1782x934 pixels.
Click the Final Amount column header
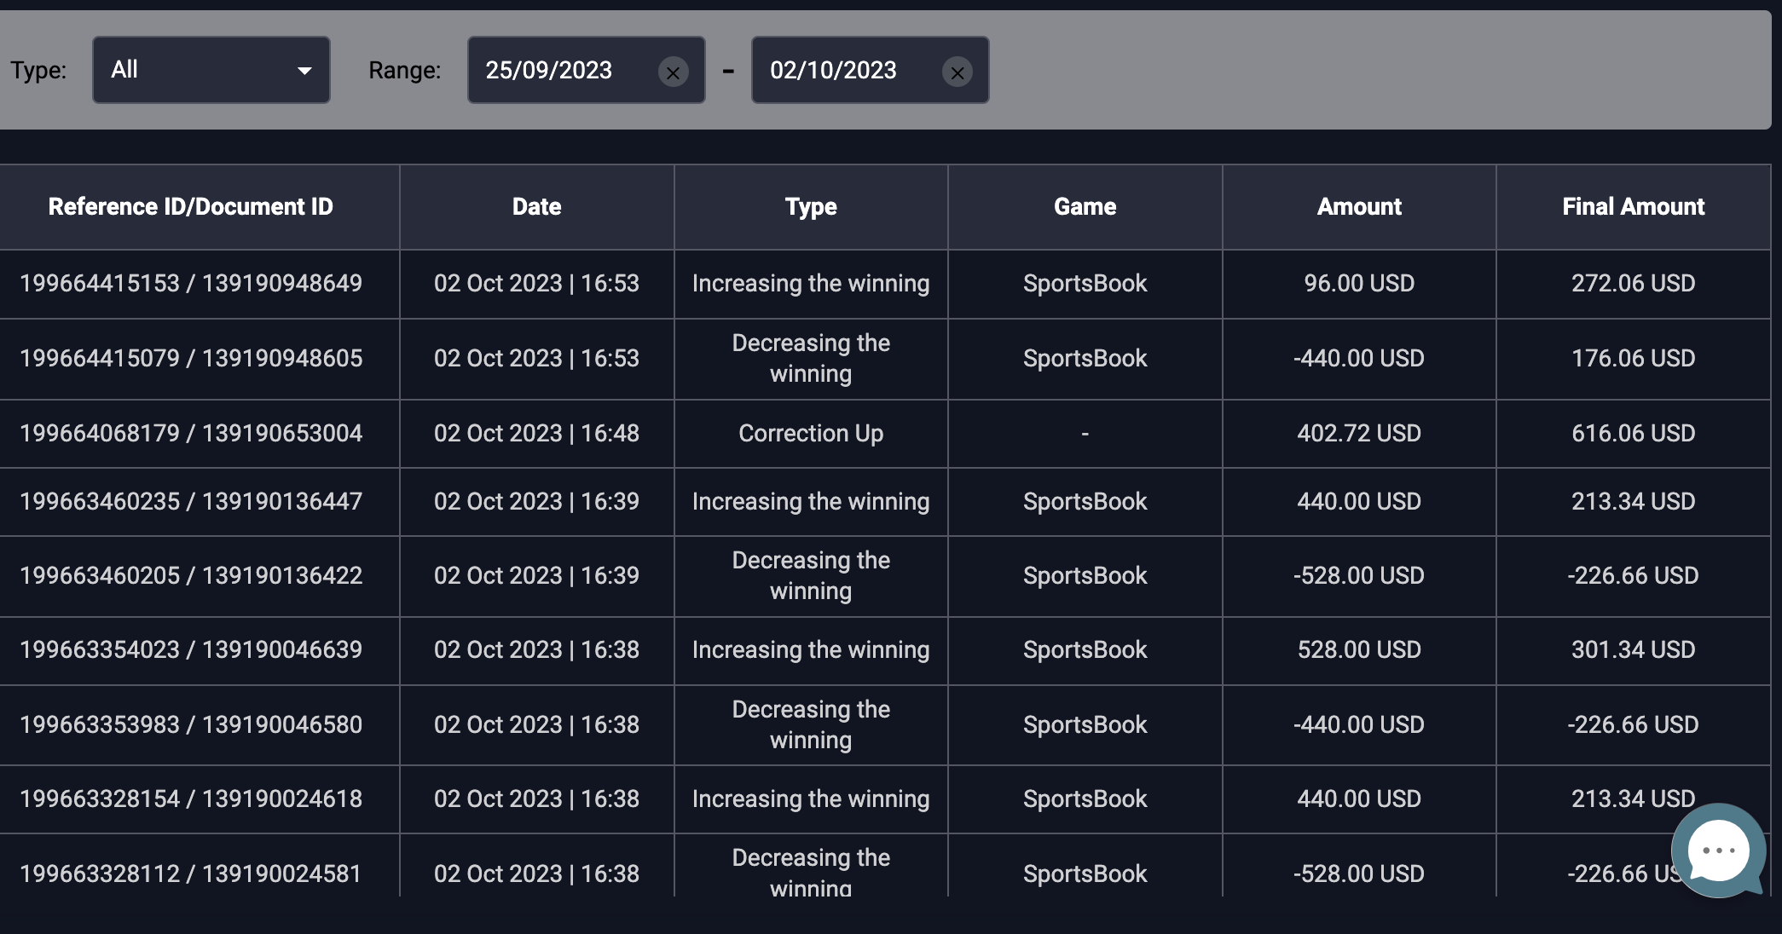tap(1633, 206)
